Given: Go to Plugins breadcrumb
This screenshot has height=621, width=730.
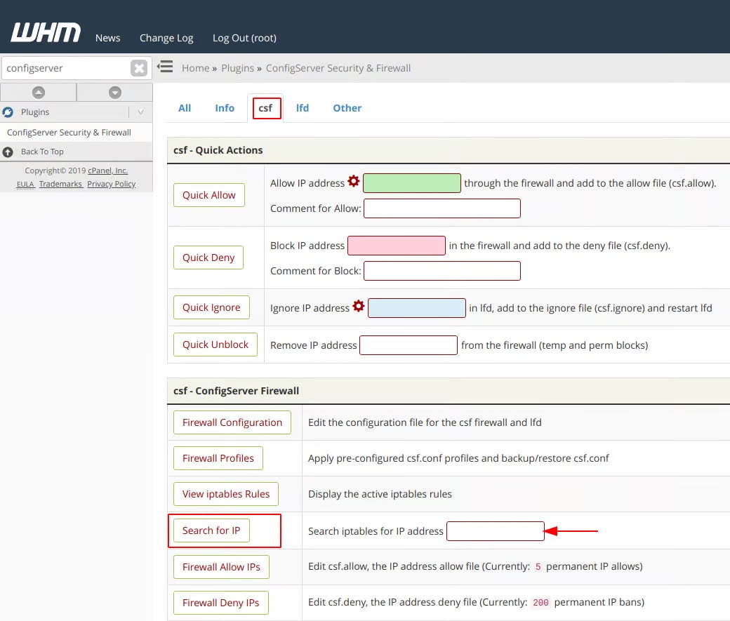Looking at the screenshot, I should point(237,68).
